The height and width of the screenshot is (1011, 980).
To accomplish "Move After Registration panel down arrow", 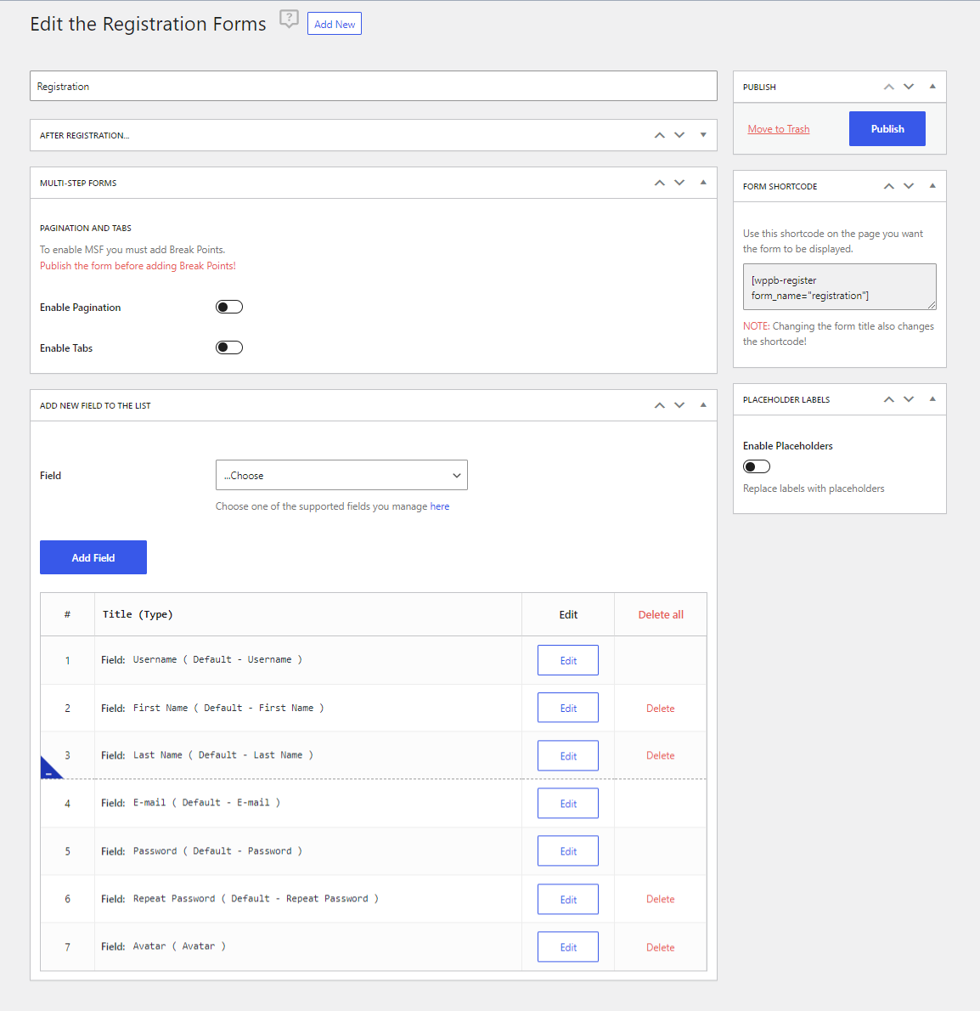I will [x=679, y=135].
